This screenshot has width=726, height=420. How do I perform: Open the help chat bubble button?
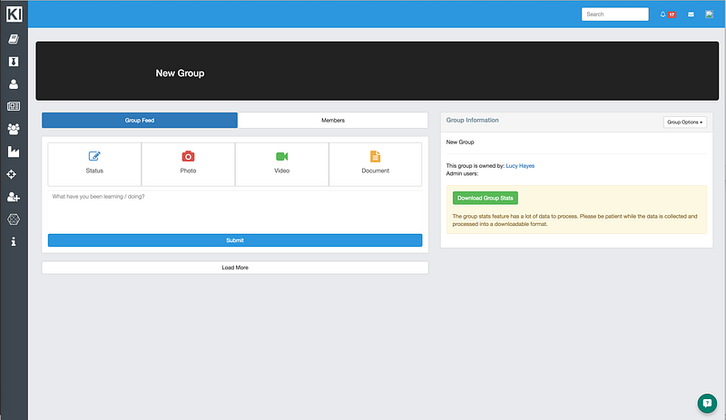click(707, 404)
